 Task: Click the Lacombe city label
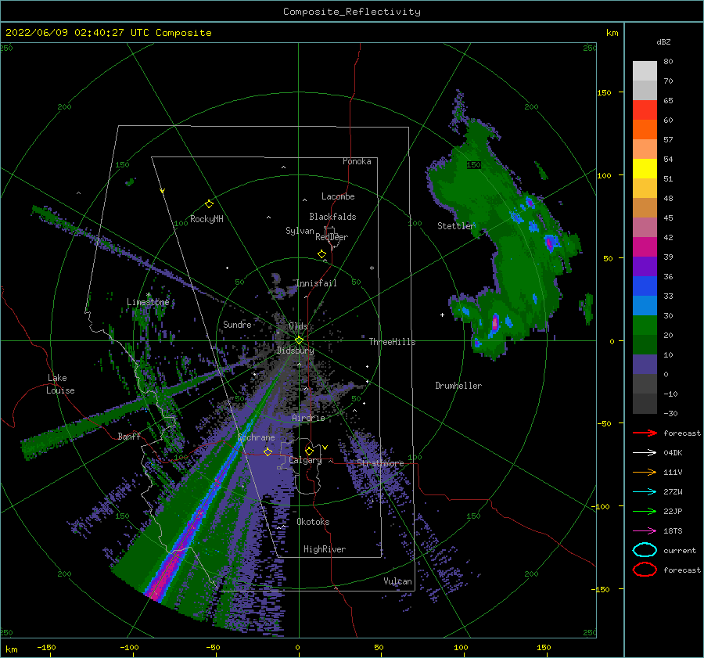tap(338, 196)
